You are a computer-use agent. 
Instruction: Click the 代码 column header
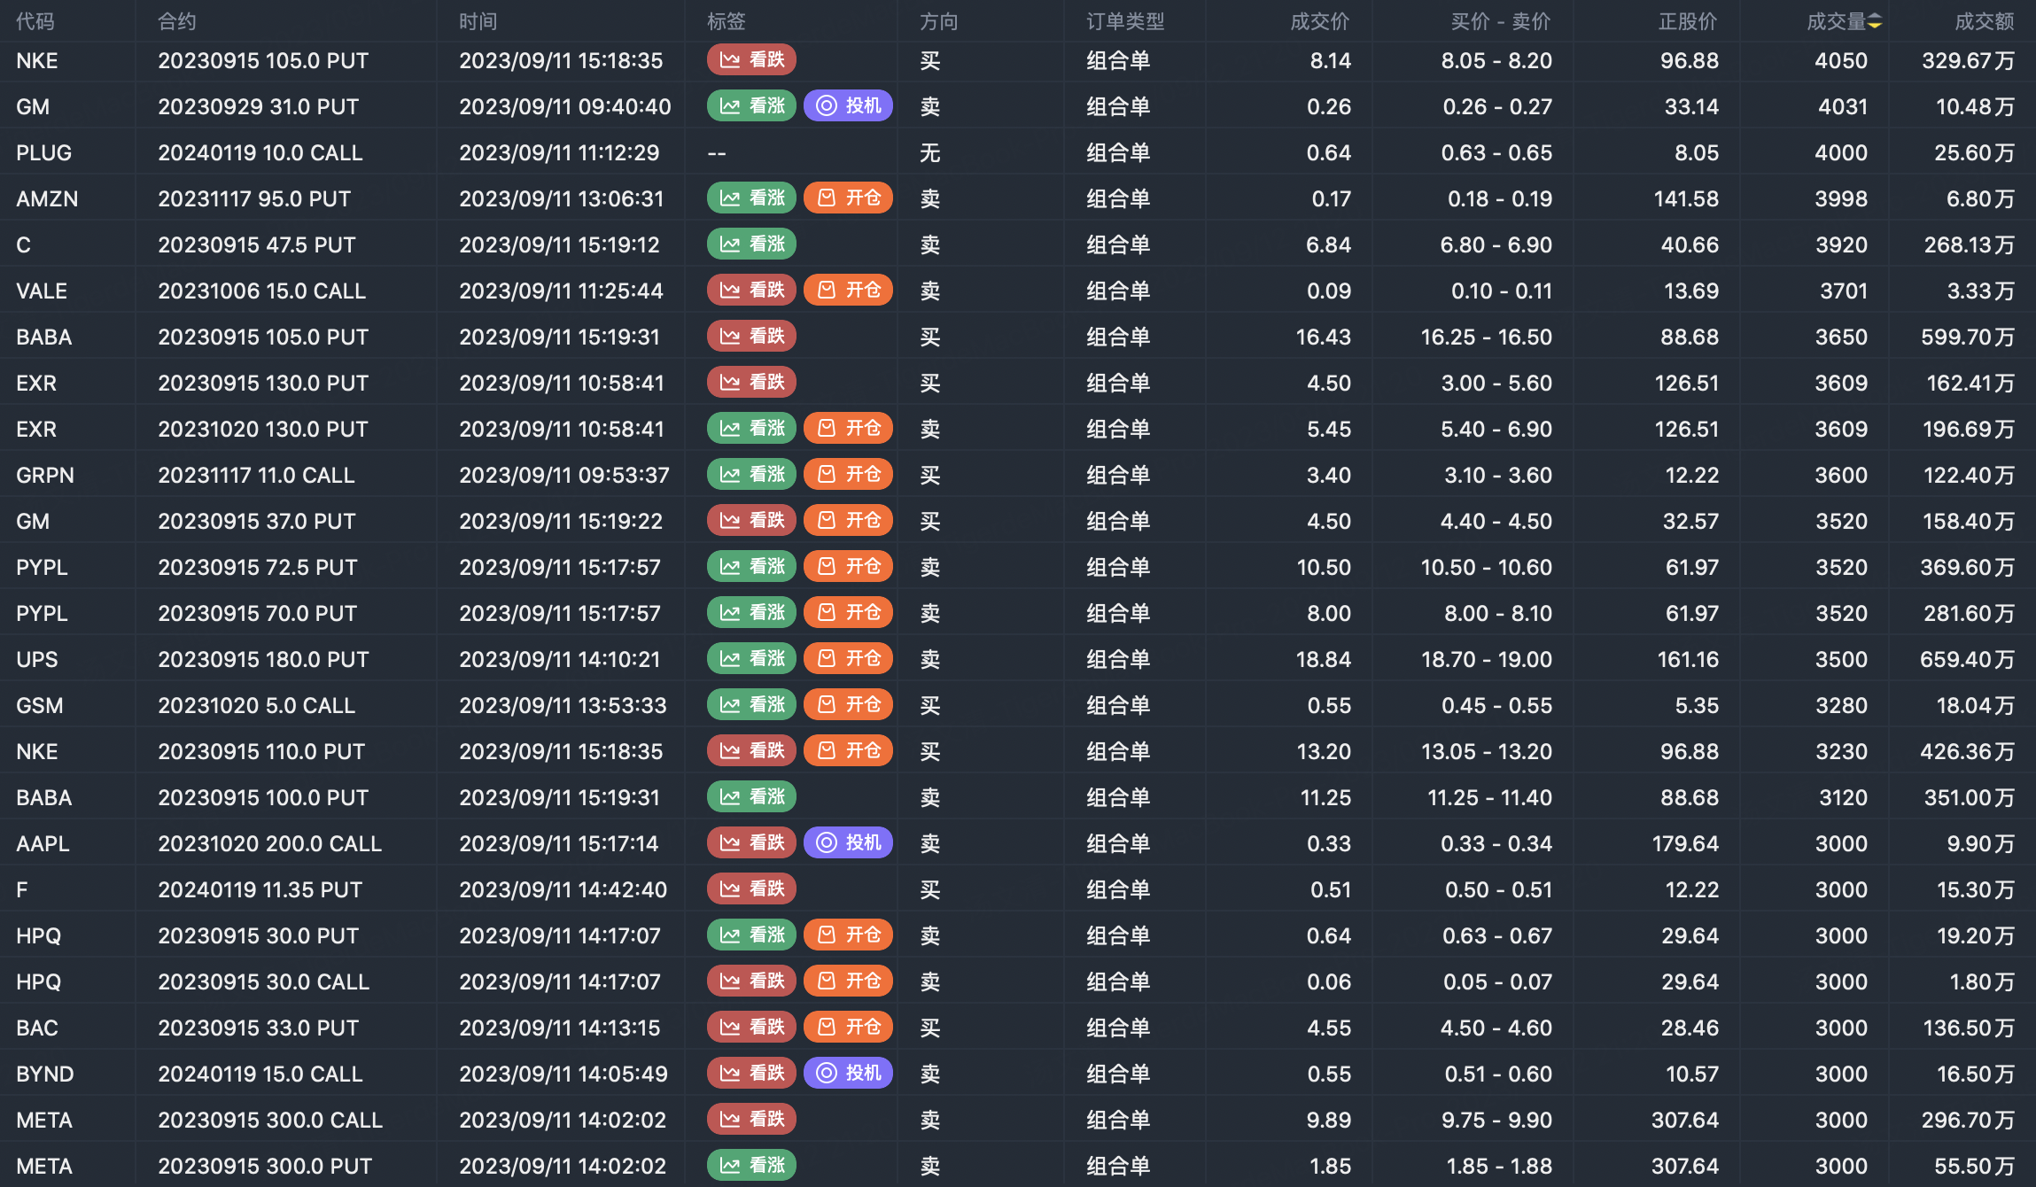(x=35, y=22)
